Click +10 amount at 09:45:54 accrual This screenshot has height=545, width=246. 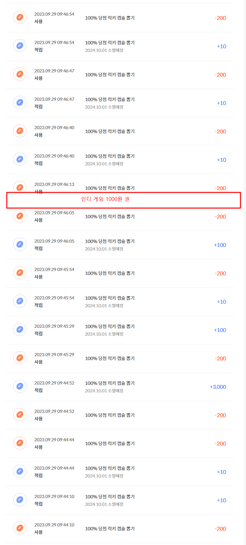221,302
